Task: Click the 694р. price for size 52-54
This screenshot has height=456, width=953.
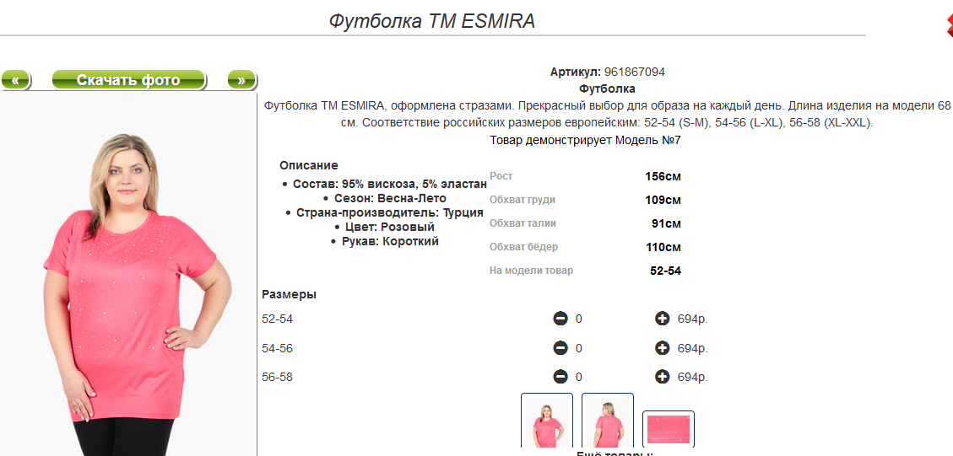Action: [x=693, y=319]
